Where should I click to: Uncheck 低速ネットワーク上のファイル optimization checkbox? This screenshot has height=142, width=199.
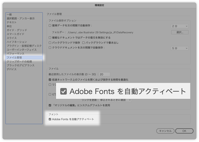tap(50, 80)
